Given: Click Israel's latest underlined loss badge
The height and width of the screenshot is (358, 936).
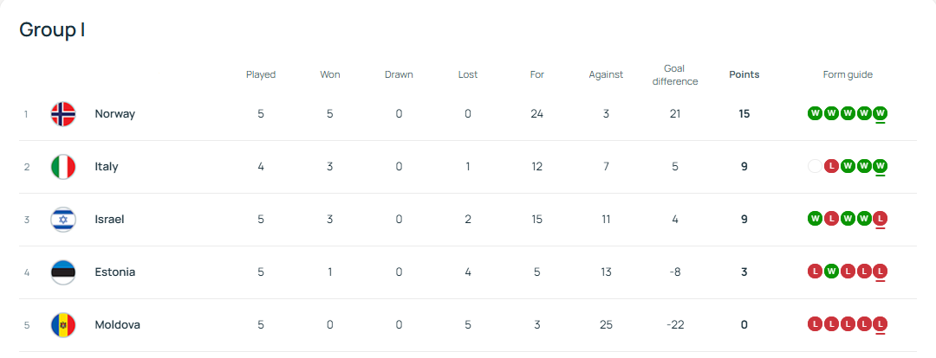Looking at the screenshot, I should [x=881, y=219].
